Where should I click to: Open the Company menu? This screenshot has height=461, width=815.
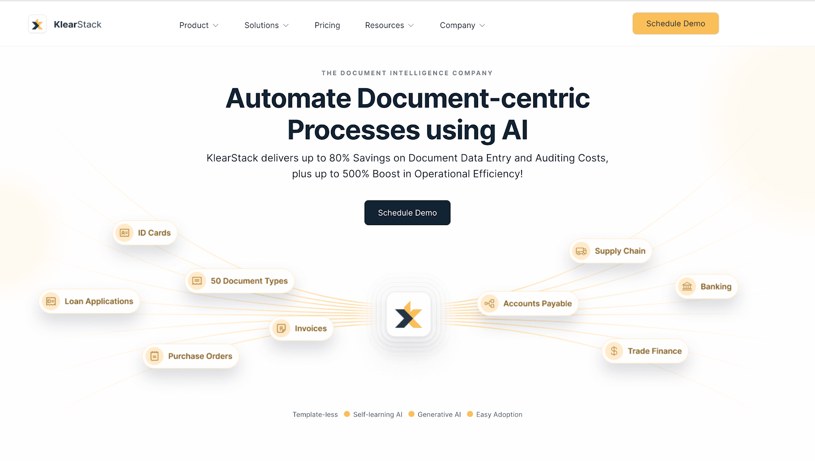tap(458, 25)
